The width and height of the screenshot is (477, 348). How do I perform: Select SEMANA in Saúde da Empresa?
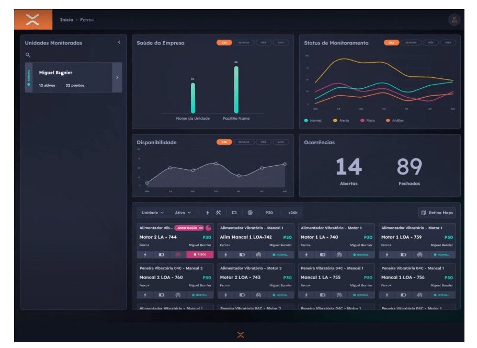pos(244,43)
